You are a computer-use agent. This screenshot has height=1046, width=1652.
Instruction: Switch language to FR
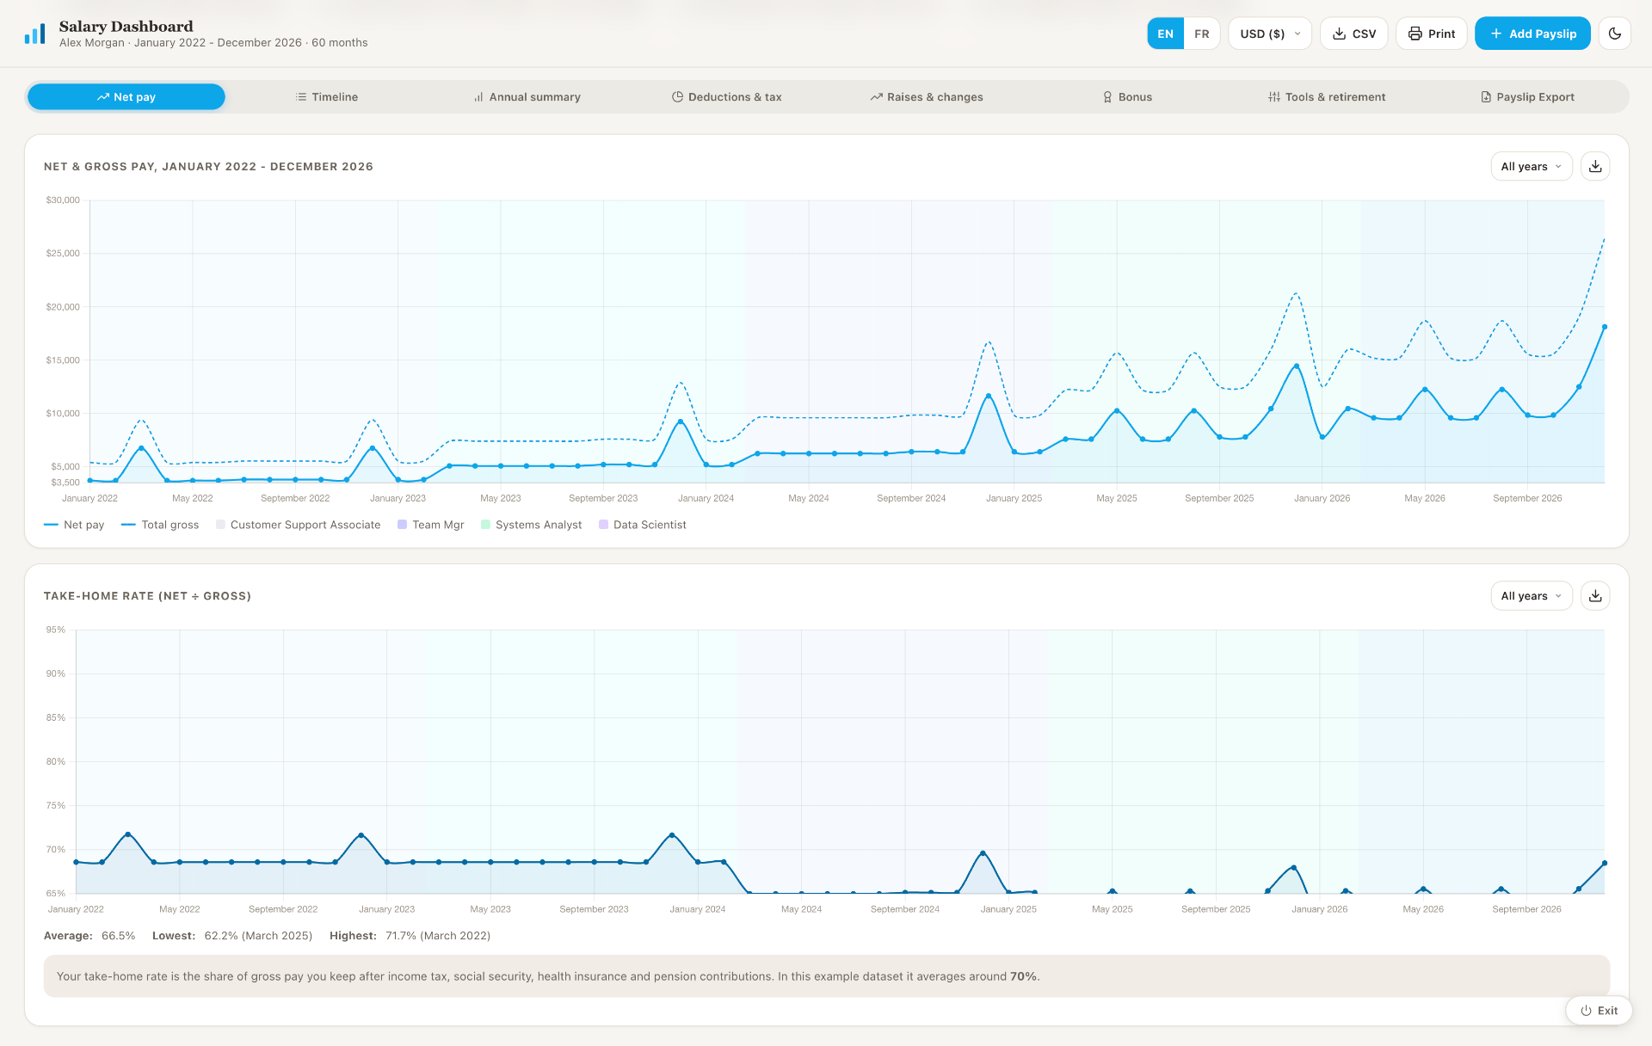pyautogui.click(x=1202, y=34)
